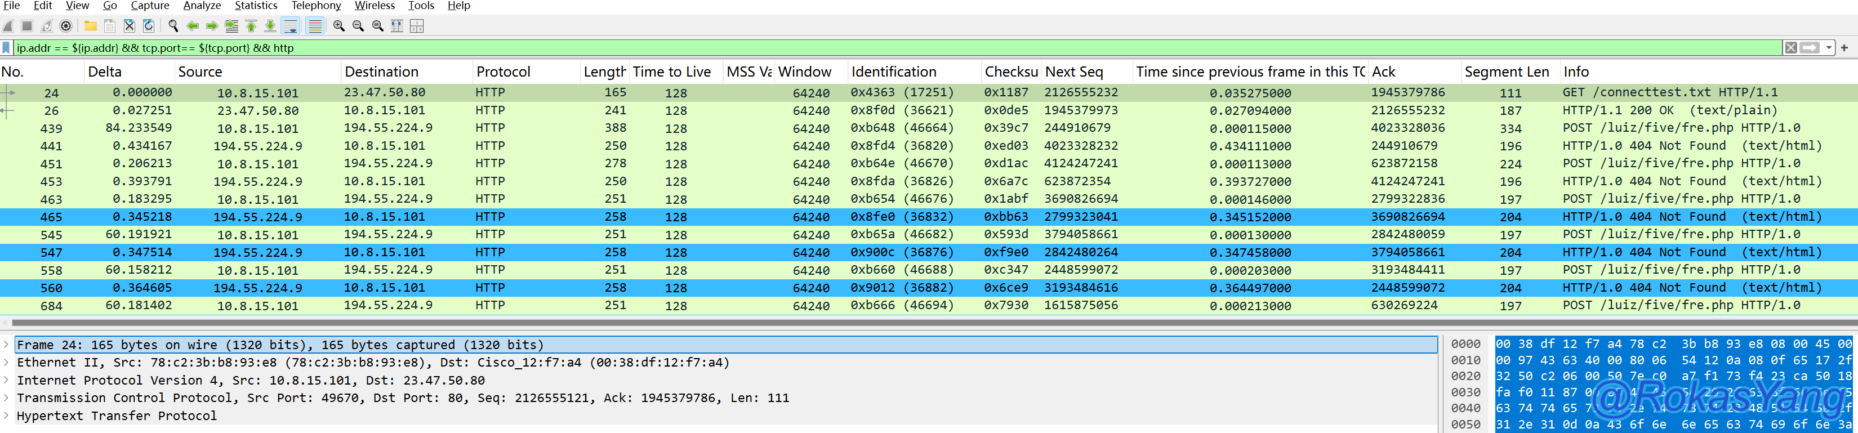
Task: Open the capture options gear icon
Action: click(66, 26)
